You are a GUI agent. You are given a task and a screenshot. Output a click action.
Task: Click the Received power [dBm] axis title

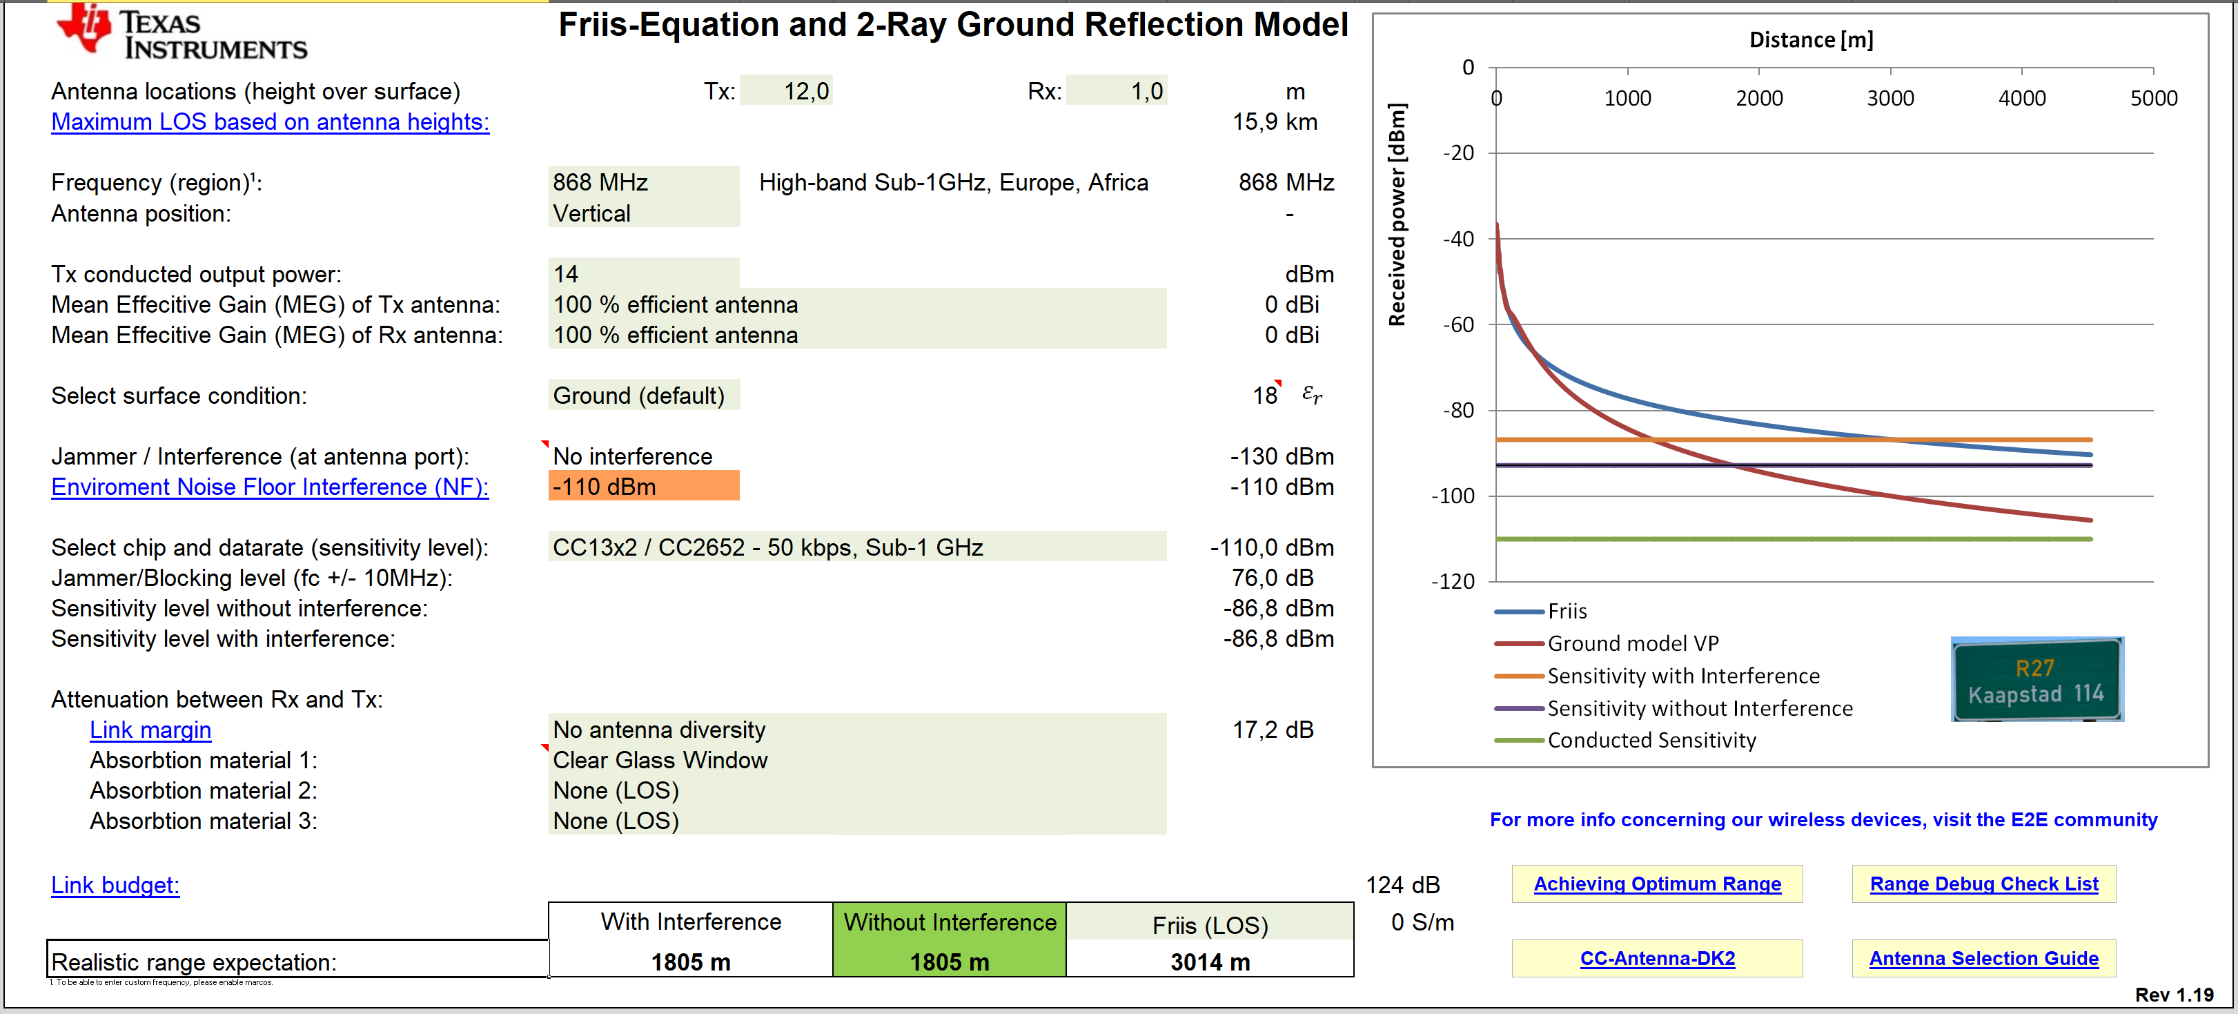tap(1396, 215)
